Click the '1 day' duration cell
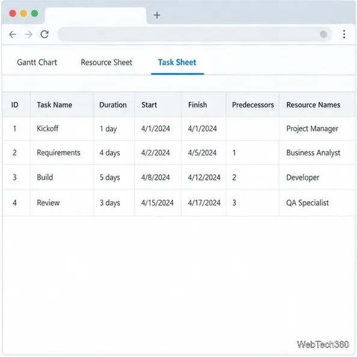Screen dimensions: 357x357 114,128
